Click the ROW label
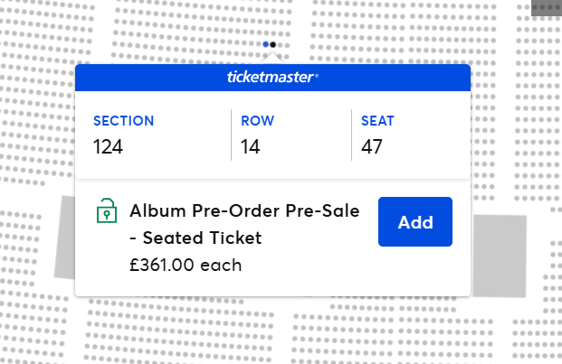The image size is (562, 364). (x=258, y=121)
